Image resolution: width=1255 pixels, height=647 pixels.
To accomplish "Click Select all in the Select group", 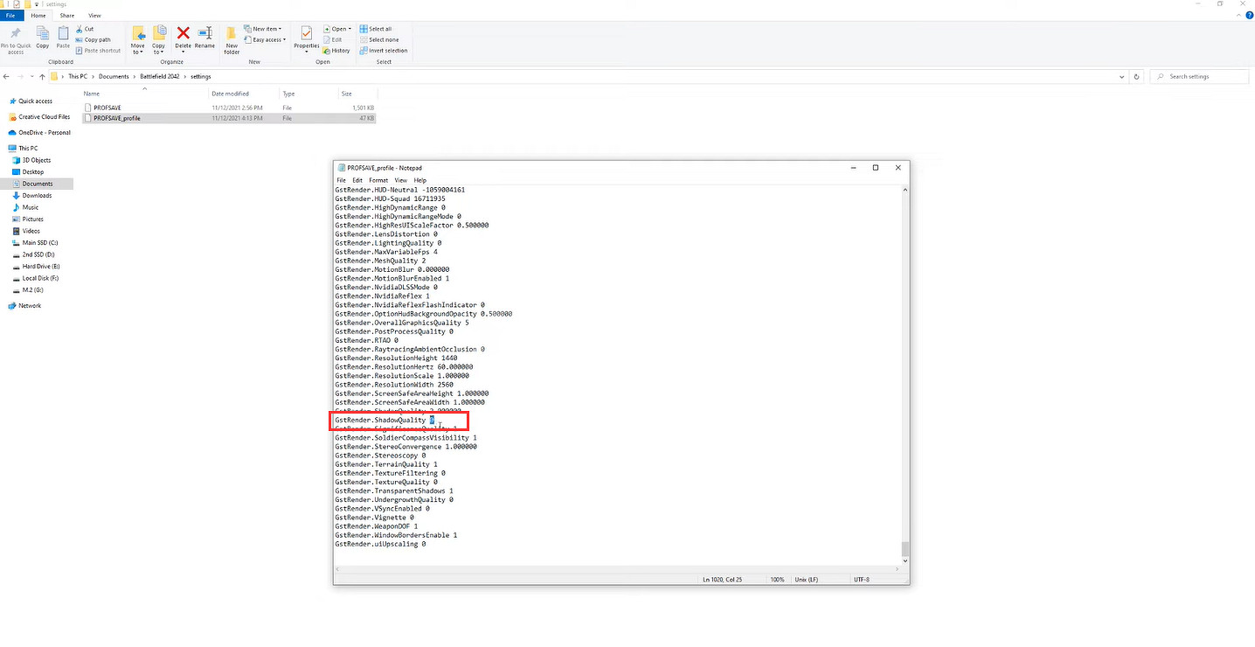I will tap(376, 29).
